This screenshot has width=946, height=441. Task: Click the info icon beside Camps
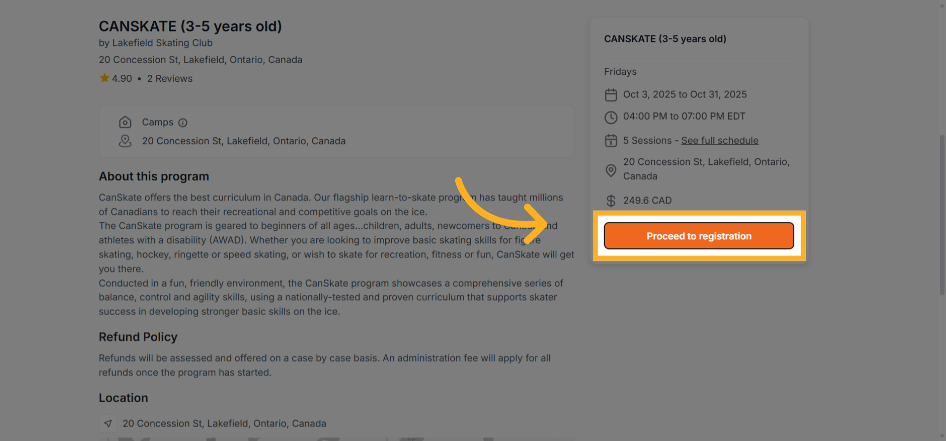coord(183,123)
